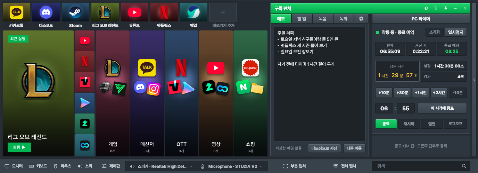This screenshot has height=173, width=478.
Task: Click the magnifier icon in the 검색 box
Action: point(464,166)
